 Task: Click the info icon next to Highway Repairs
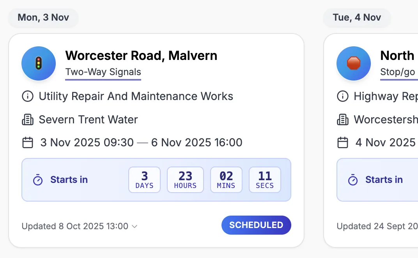tap(343, 96)
